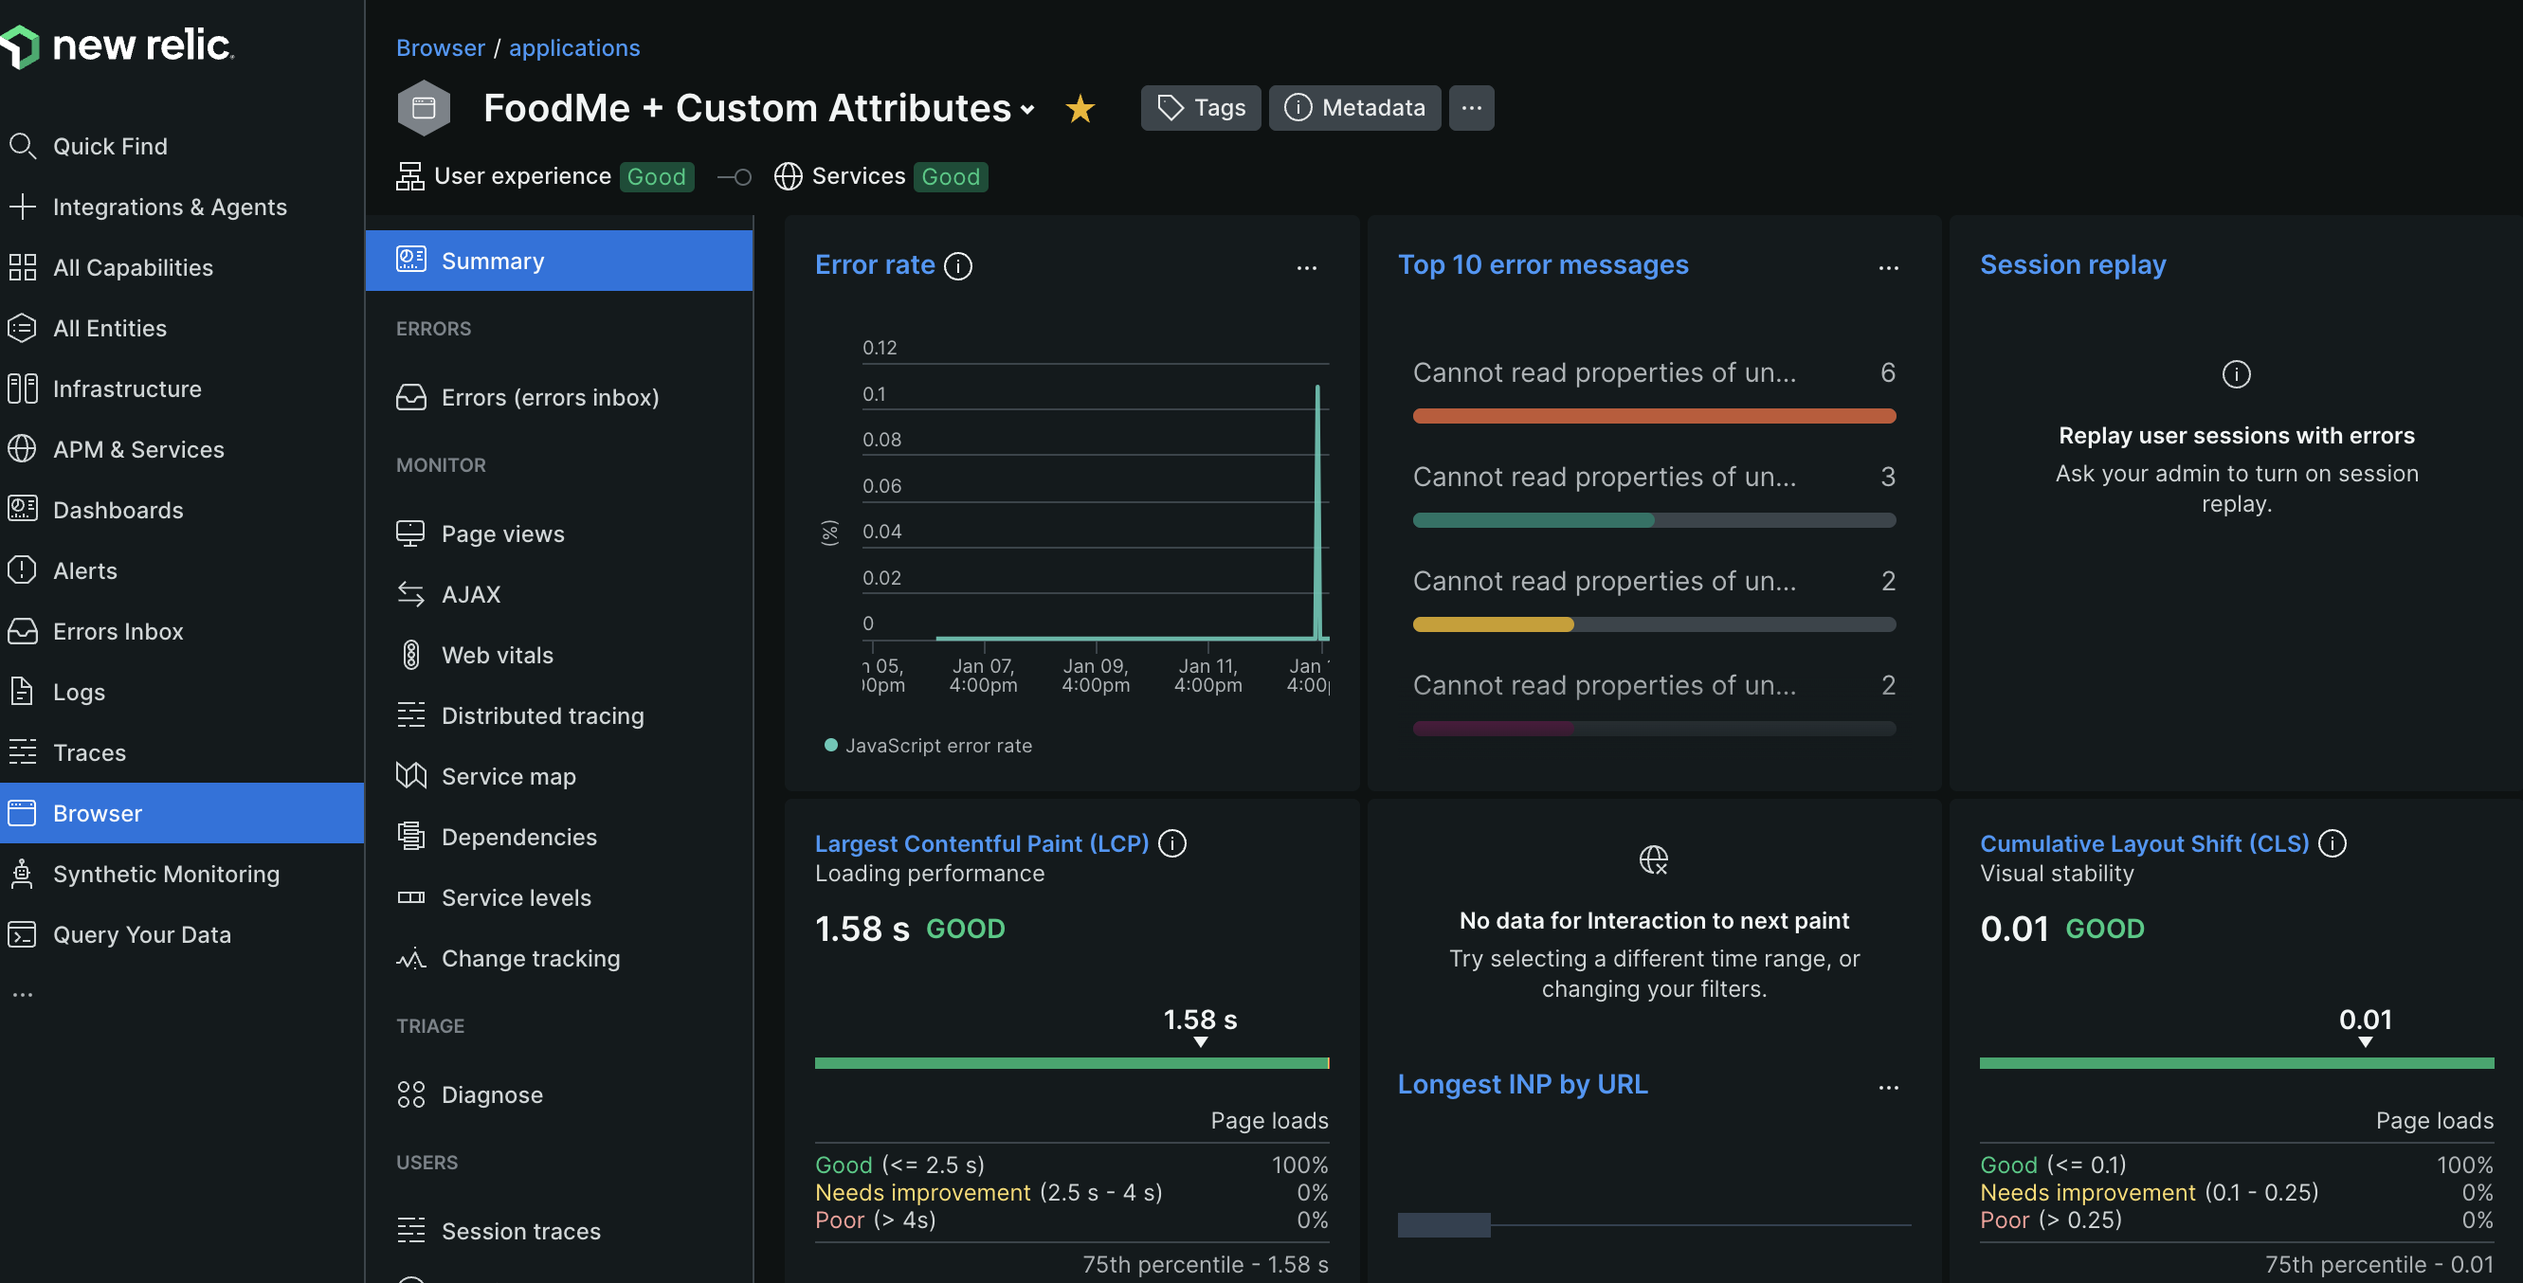Open Top 10 error messages options menu
This screenshot has height=1283, width=2523.
pyautogui.click(x=1888, y=267)
